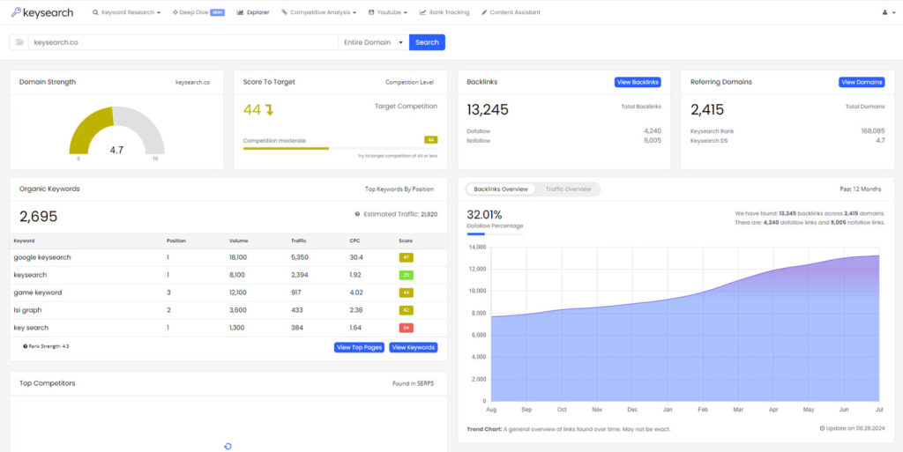This screenshot has width=903, height=452.
Task: Click the View Backlinks button
Action: tap(638, 82)
